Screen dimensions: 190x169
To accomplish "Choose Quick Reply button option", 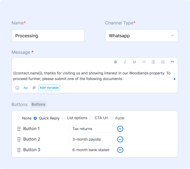I will pos(35,118).
